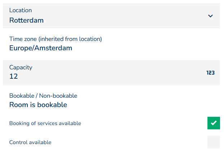This screenshot has width=224, height=152.
Task: Uncheck Booking of services available checkbox
Action: [214, 123]
